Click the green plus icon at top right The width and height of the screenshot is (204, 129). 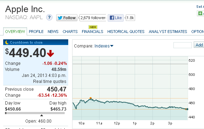pyautogui.click(x=200, y=13)
